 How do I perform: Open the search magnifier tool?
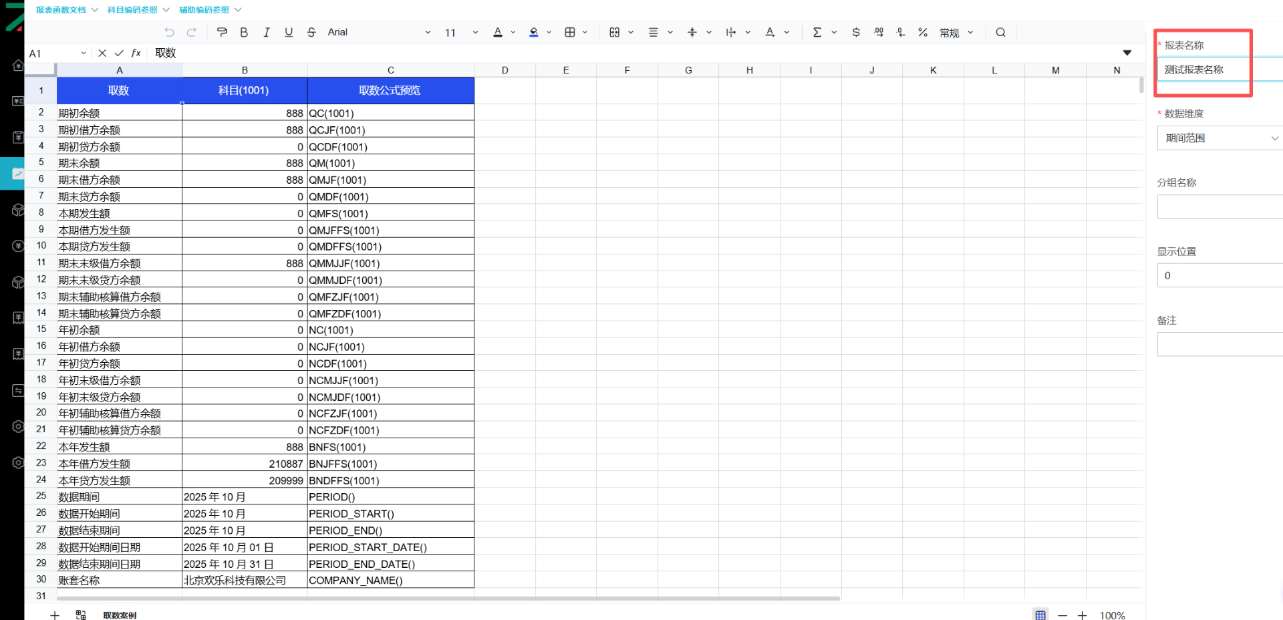pyautogui.click(x=1000, y=32)
